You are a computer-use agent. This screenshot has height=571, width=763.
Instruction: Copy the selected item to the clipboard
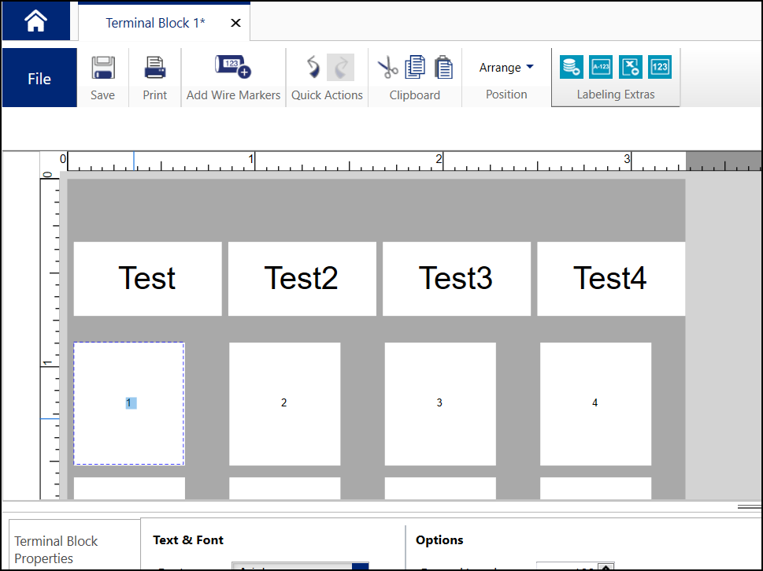[x=415, y=68]
